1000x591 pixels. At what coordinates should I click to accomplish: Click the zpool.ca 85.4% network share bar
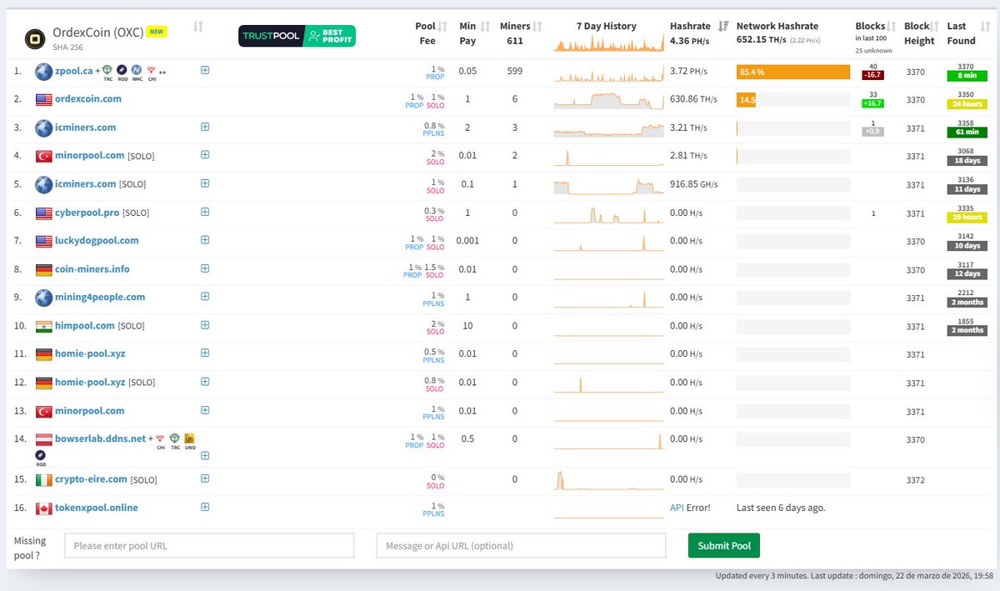pyautogui.click(x=792, y=72)
